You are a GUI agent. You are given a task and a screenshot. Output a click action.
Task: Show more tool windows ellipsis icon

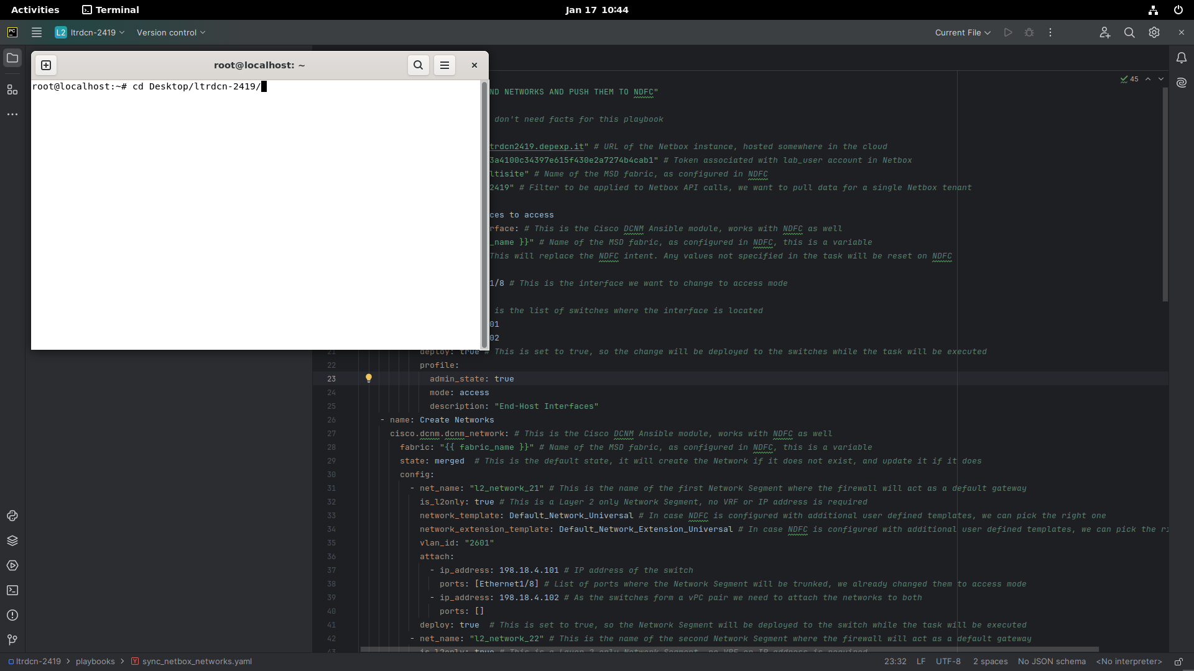tap(12, 114)
